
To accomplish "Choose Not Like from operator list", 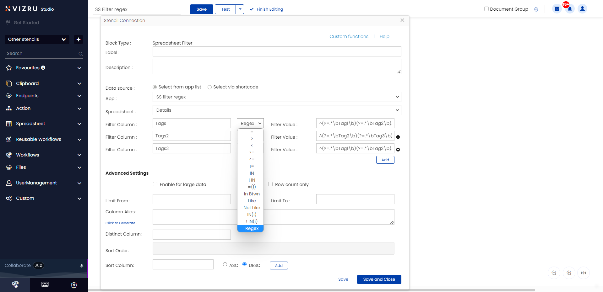I will coord(252,208).
